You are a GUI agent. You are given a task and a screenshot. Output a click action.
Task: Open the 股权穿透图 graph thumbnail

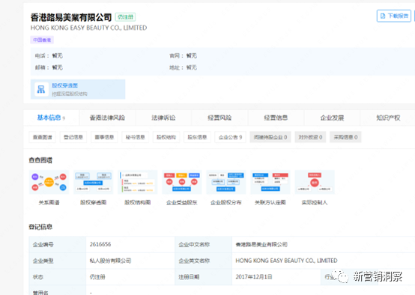(x=93, y=182)
